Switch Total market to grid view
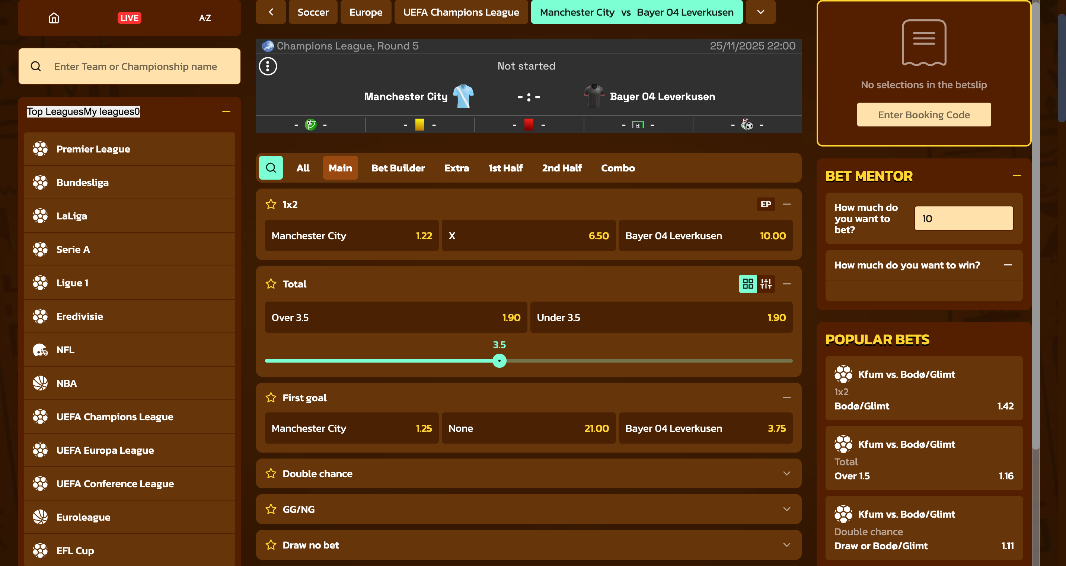This screenshot has height=566, width=1066. [x=748, y=284]
